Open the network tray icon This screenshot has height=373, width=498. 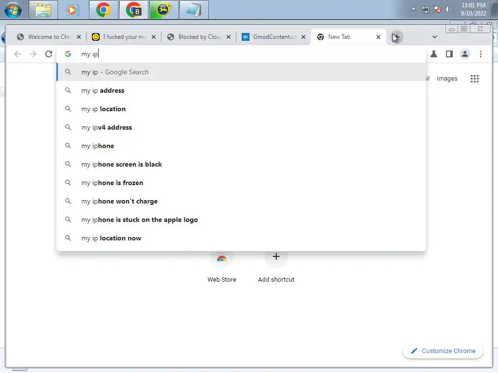coord(425,9)
